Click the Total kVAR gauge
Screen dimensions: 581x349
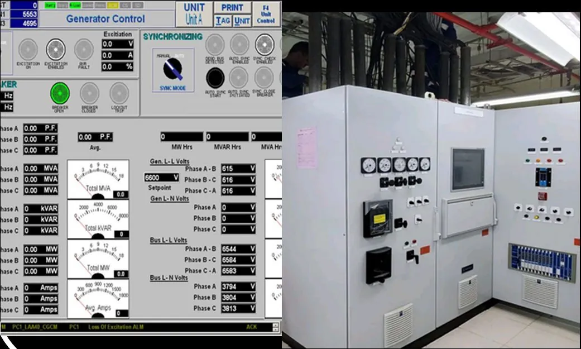[98, 219]
